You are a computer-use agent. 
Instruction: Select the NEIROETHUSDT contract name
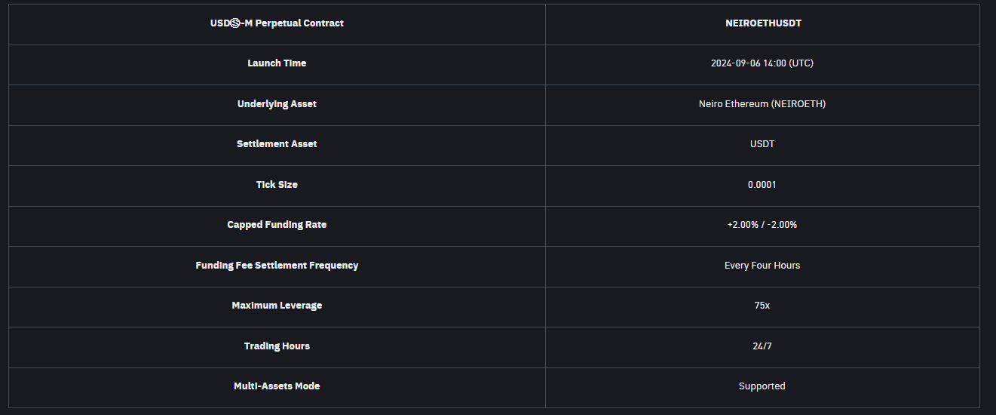point(762,23)
